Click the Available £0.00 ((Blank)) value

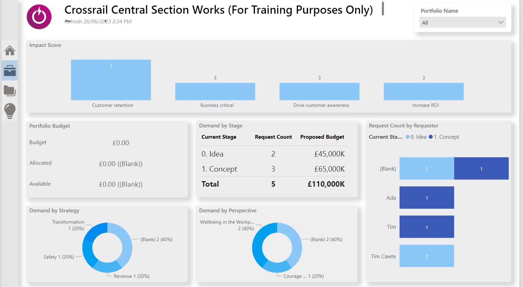(x=121, y=184)
